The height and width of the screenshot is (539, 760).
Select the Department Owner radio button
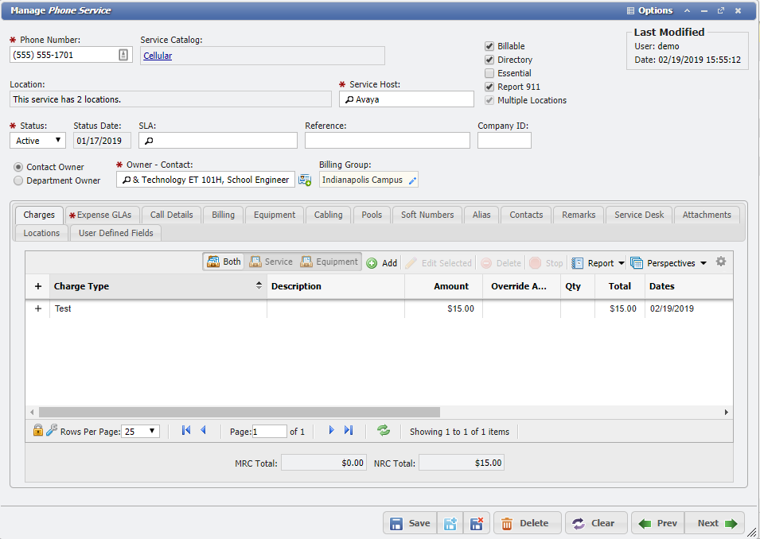(18, 180)
